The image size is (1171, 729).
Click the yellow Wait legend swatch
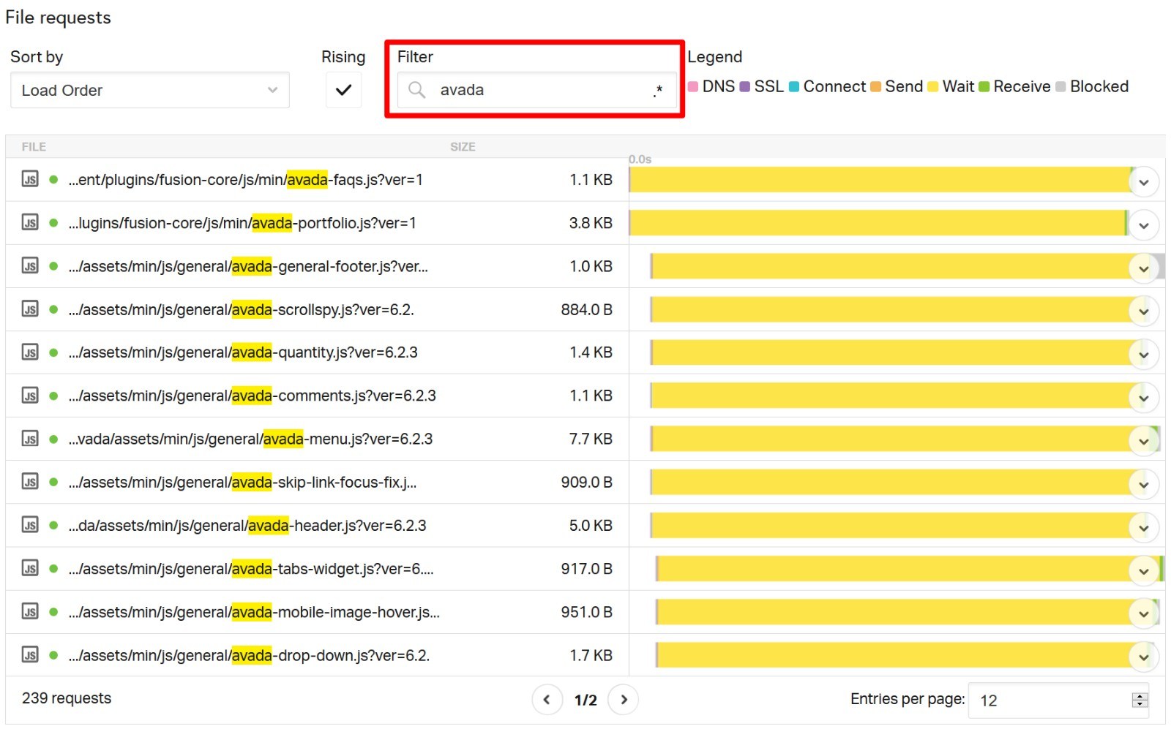[x=932, y=86]
